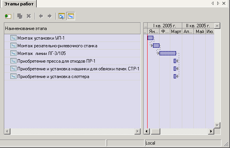The height and width of the screenshot is (148, 230).
Task: Click stage icon beside Монтаж резательно-рилевочного станка
Action: click(x=13, y=45)
